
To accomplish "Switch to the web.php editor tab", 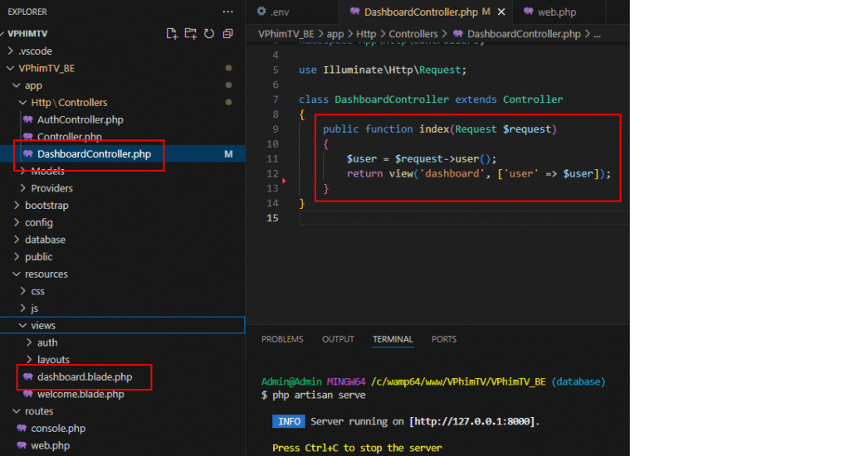I will point(557,12).
